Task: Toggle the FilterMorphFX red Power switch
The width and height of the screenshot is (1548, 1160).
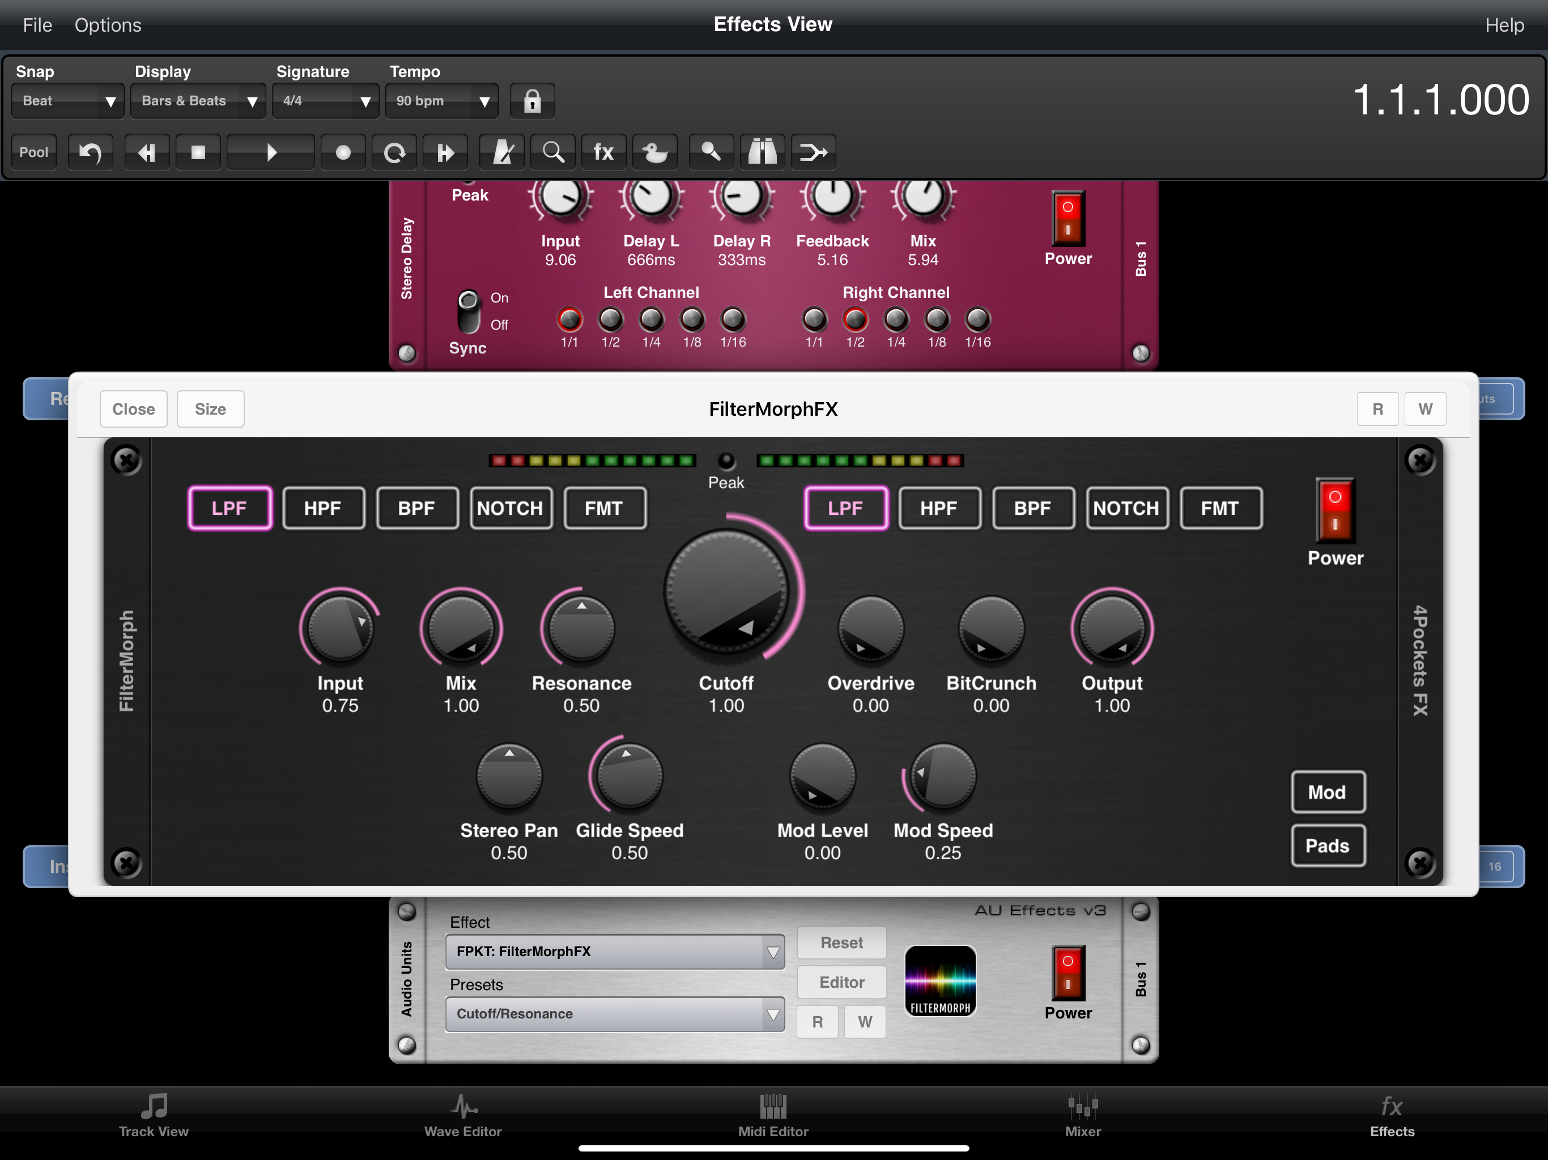Action: coord(1334,511)
